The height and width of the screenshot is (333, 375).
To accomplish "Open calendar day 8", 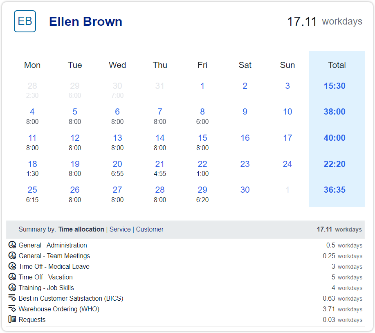I will 202,112.
